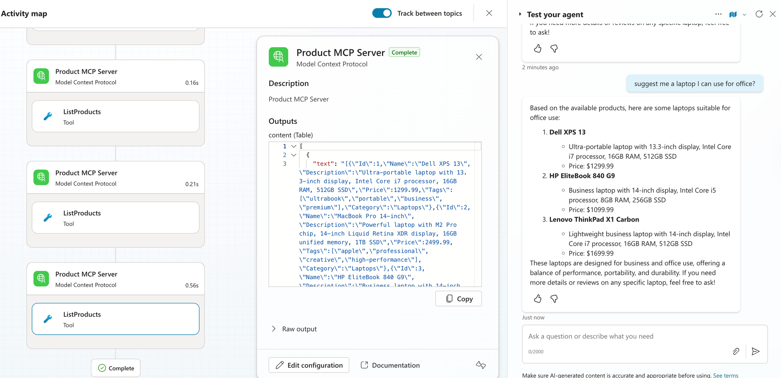Collapse JSON line 2 in output
The image size is (781, 378).
(294, 155)
